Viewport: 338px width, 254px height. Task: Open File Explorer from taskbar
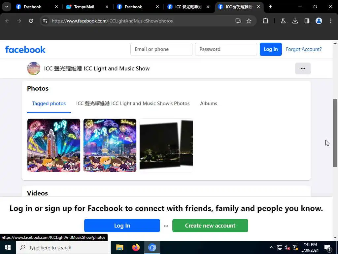click(x=119, y=247)
